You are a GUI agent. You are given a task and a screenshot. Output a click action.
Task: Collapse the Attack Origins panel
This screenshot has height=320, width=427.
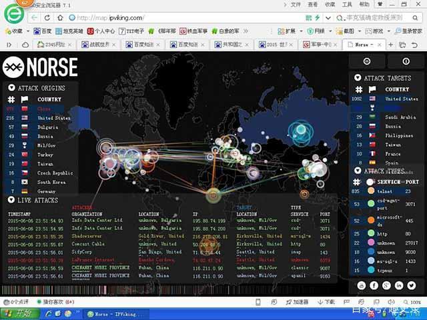click(11, 87)
